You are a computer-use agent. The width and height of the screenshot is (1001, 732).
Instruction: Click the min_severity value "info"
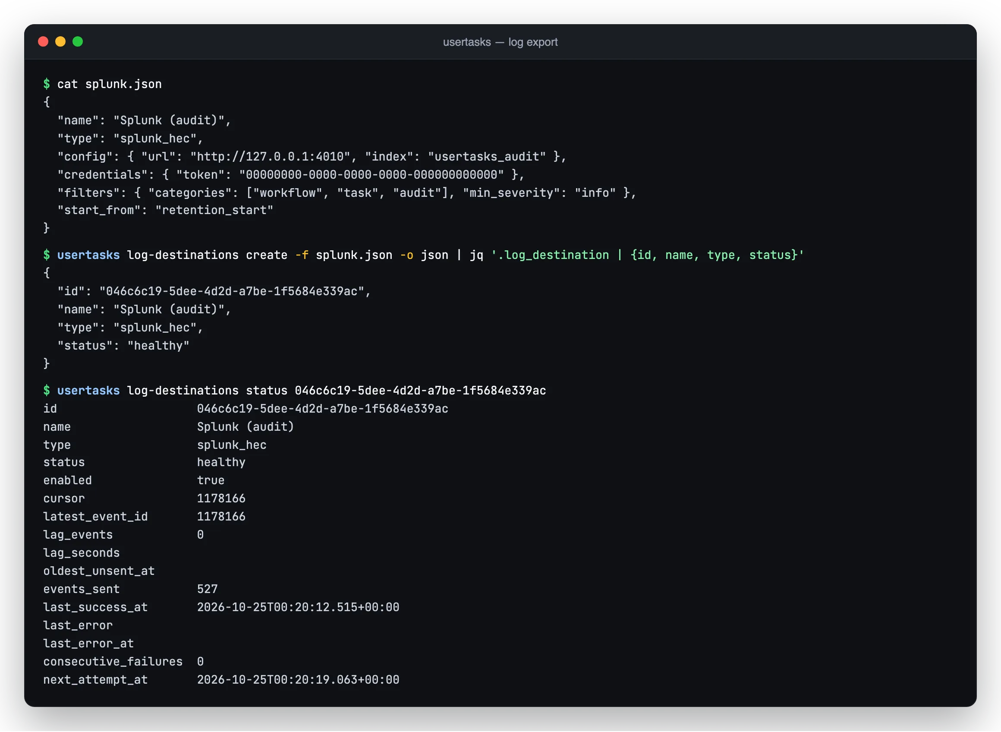point(595,193)
